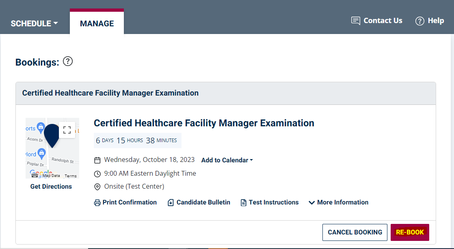The width and height of the screenshot is (454, 249).
Task: Click the Contact Us chat icon
Action: (356, 21)
